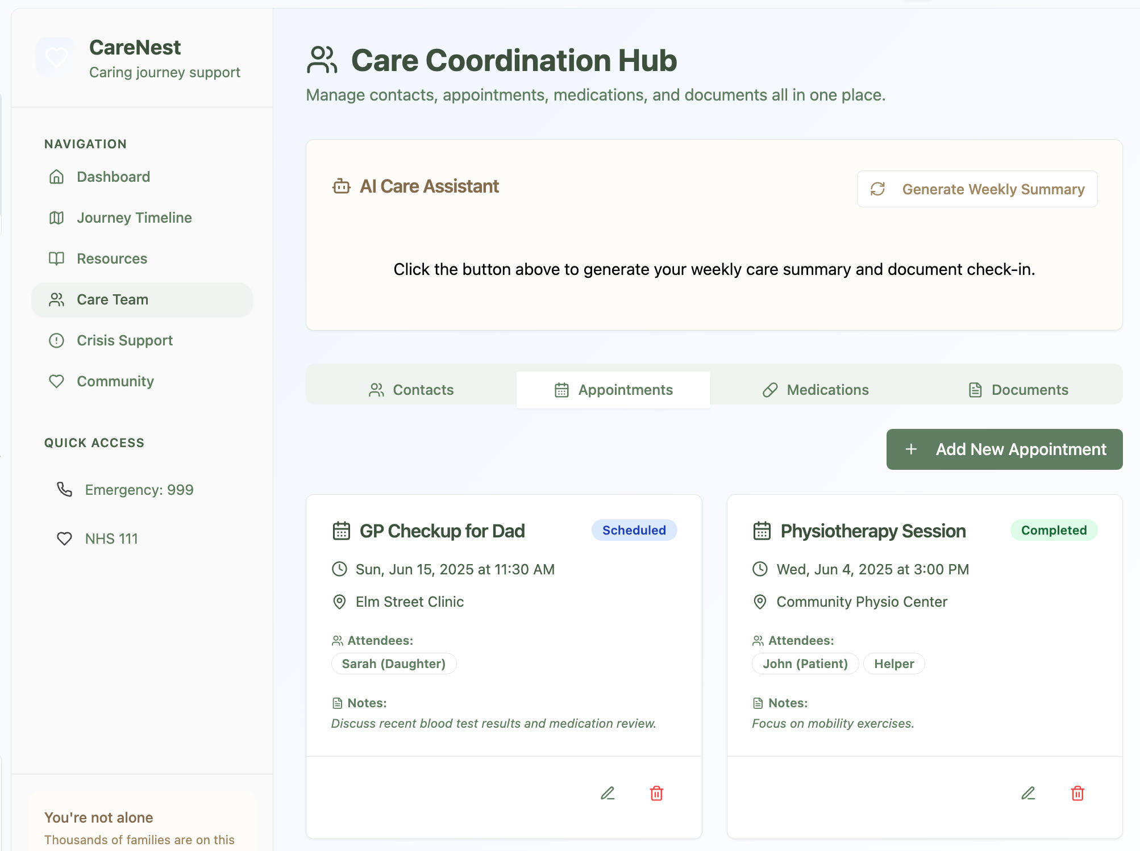Click the CareNest heart logo
The width and height of the screenshot is (1140, 851).
(56, 57)
